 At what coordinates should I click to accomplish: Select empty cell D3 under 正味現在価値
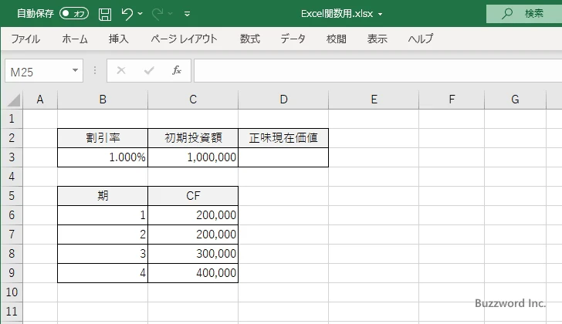click(283, 157)
